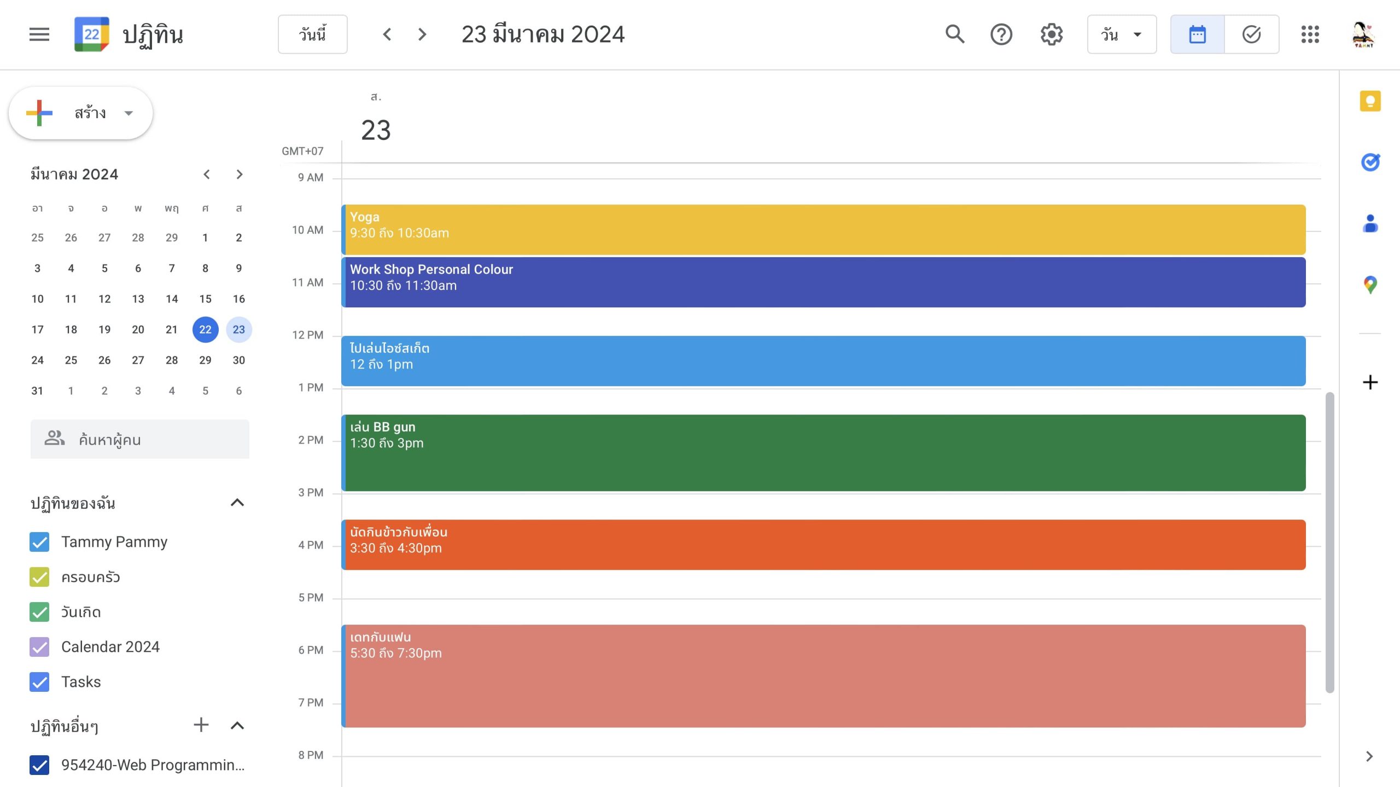Open Contacts side panel icon
The width and height of the screenshot is (1400, 787).
1370,224
